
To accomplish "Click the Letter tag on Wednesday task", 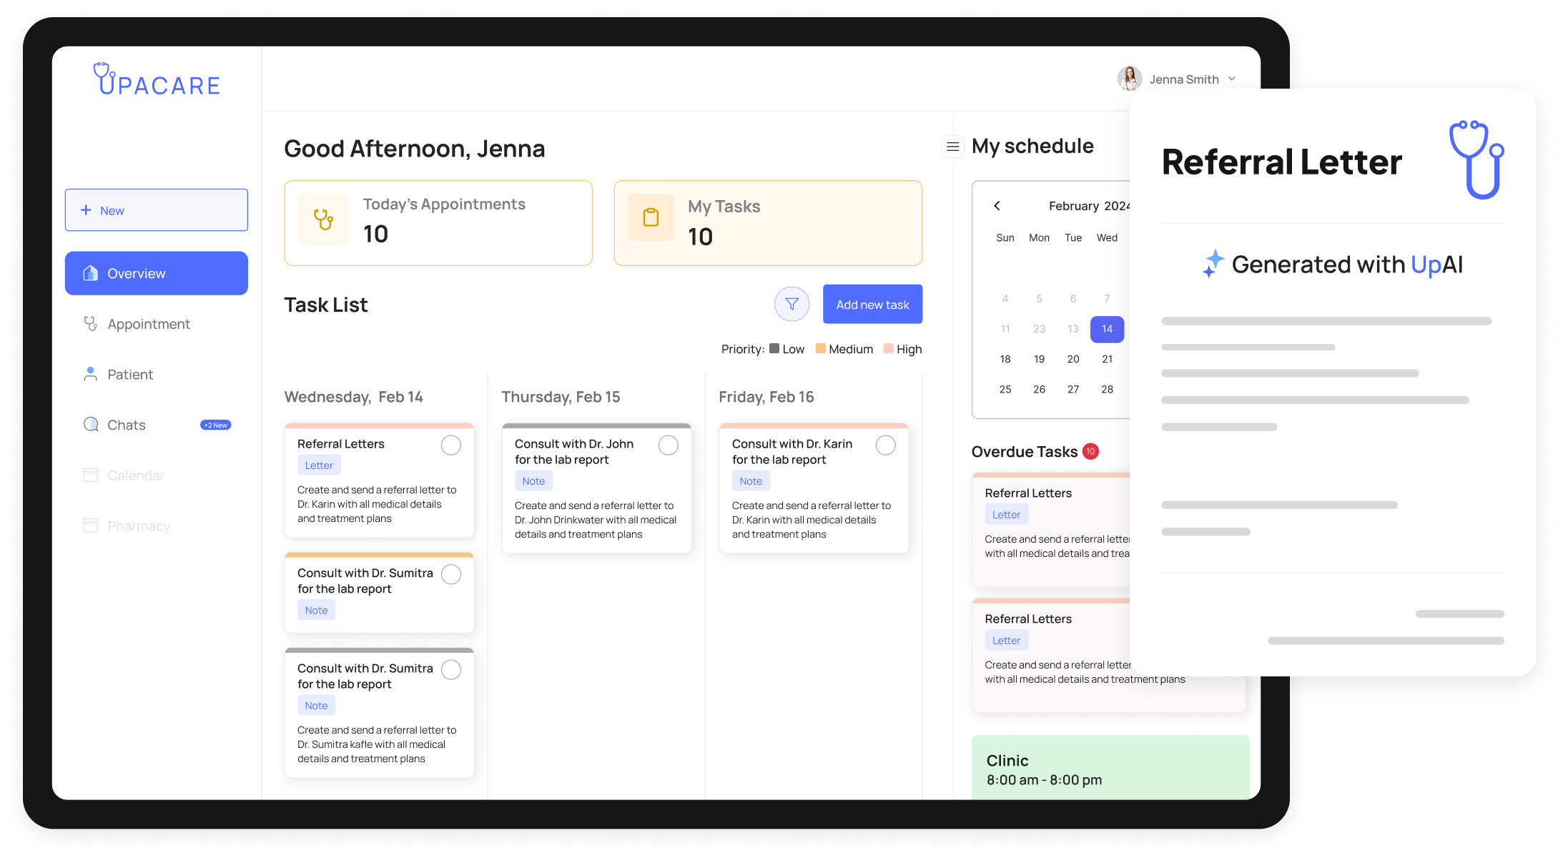I will coord(319,465).
